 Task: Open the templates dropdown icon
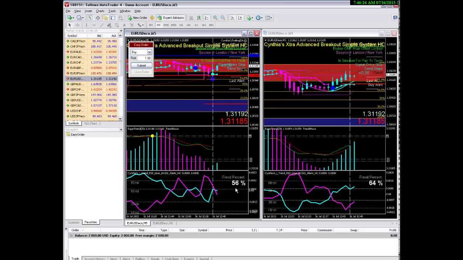pyautogui.click(x=269, y=18)
